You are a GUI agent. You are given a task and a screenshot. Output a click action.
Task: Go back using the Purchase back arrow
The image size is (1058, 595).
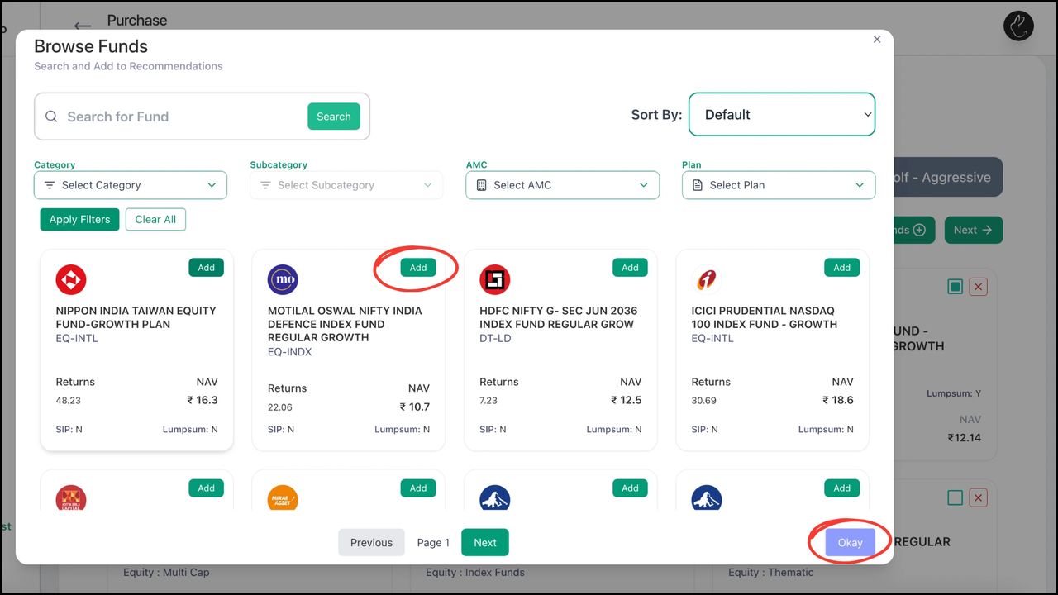(x=83, y=26)
